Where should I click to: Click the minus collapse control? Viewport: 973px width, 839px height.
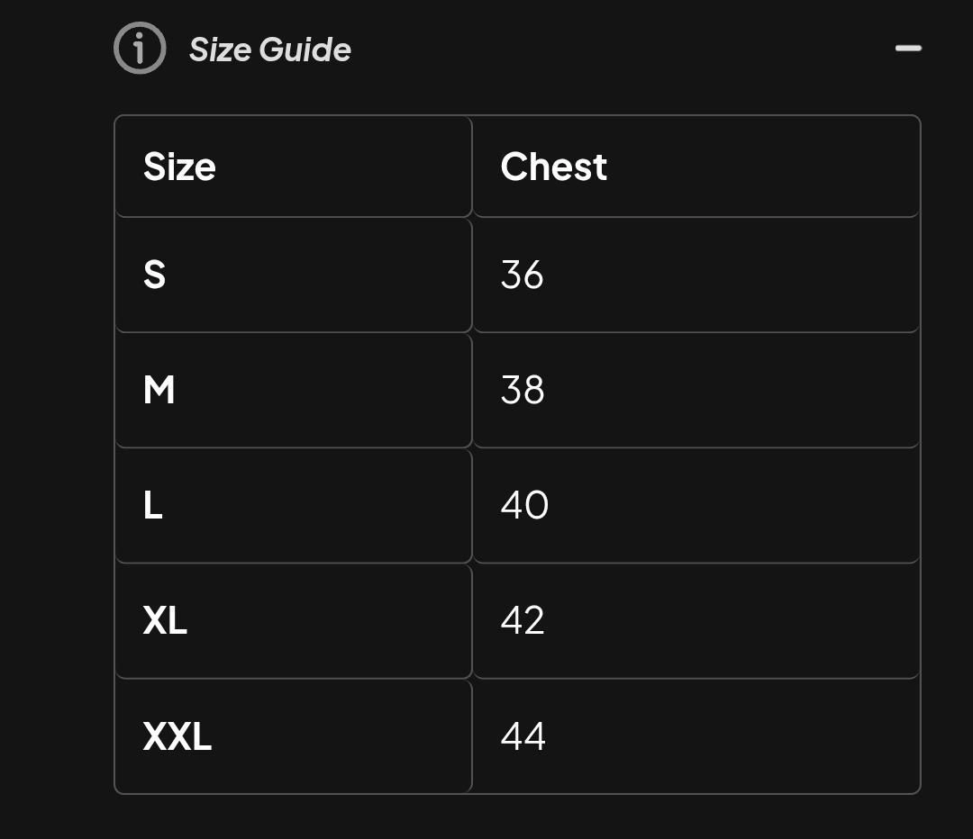(910, 50)
